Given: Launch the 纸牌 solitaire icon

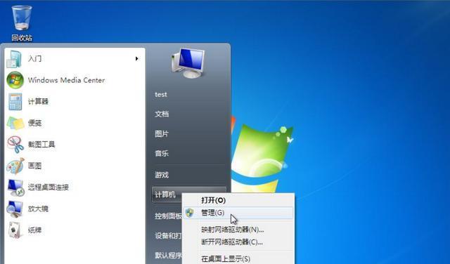Looking at the screenshot, I should tap(15, 230).
